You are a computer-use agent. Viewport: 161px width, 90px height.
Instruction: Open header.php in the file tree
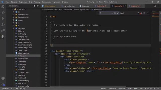22,61
